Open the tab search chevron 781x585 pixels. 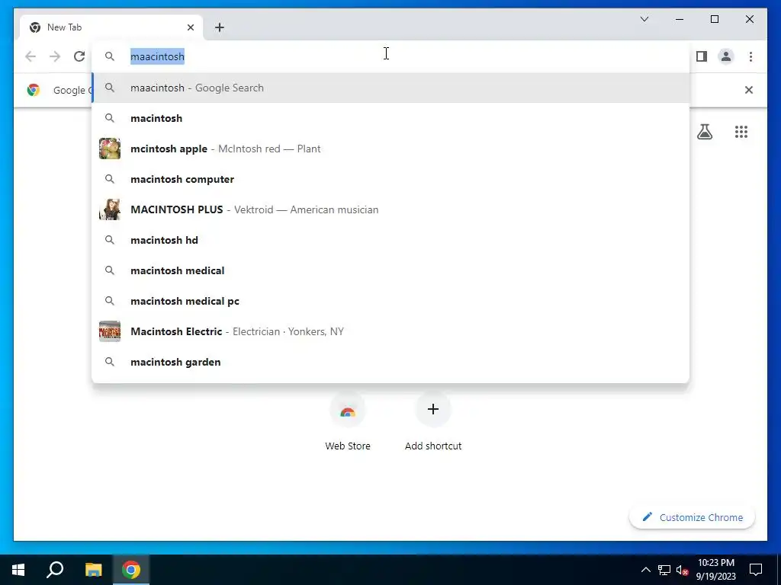[644, 19]
